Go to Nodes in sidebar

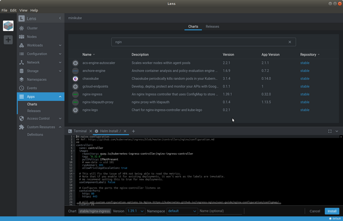(32, 37)
